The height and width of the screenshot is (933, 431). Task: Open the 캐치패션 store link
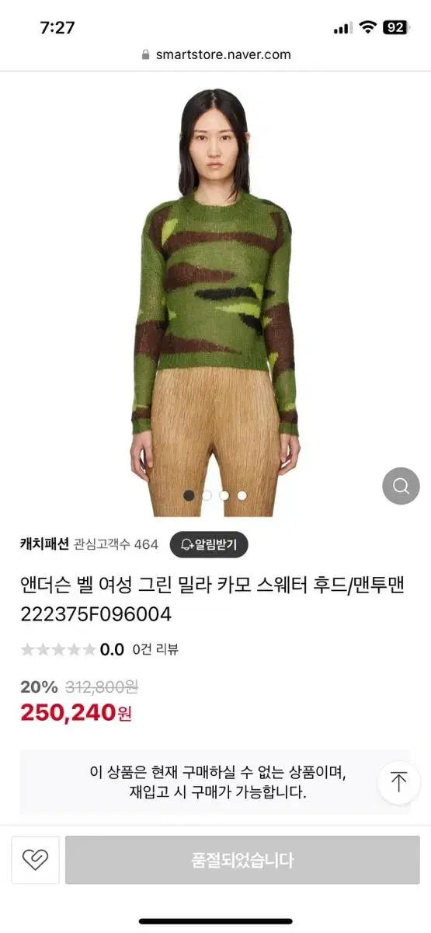click(x=44, y=544)
